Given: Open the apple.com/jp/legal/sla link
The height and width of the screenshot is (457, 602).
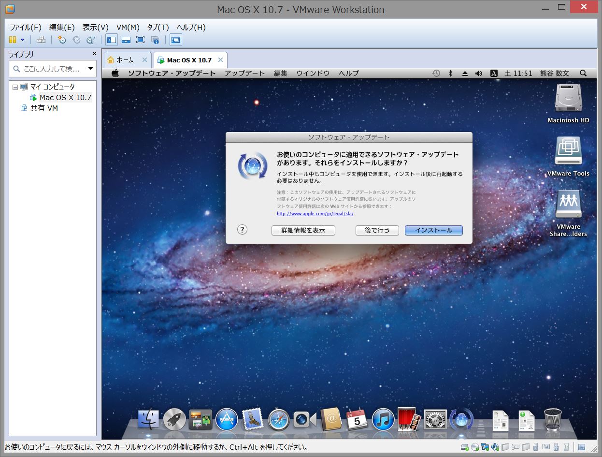Looking at the screenshot, I should 315,213.
